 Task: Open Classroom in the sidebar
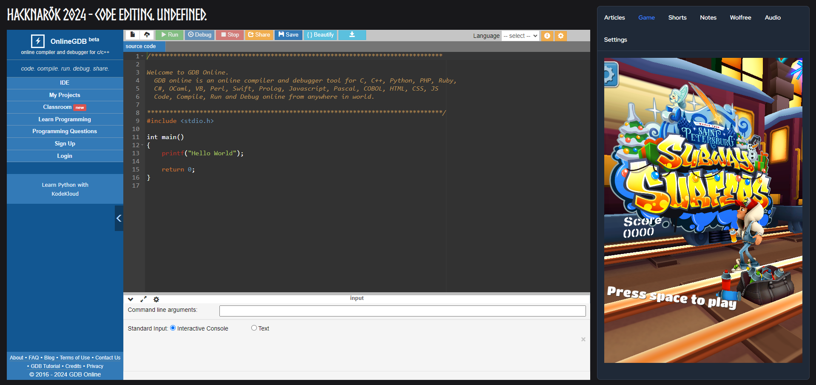point(65,107)
